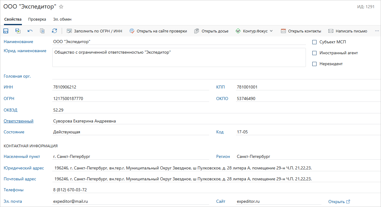Click into the ИНН input field
Image resolution: width=381 pixels, height=207 pixels.
pos(130,87)
